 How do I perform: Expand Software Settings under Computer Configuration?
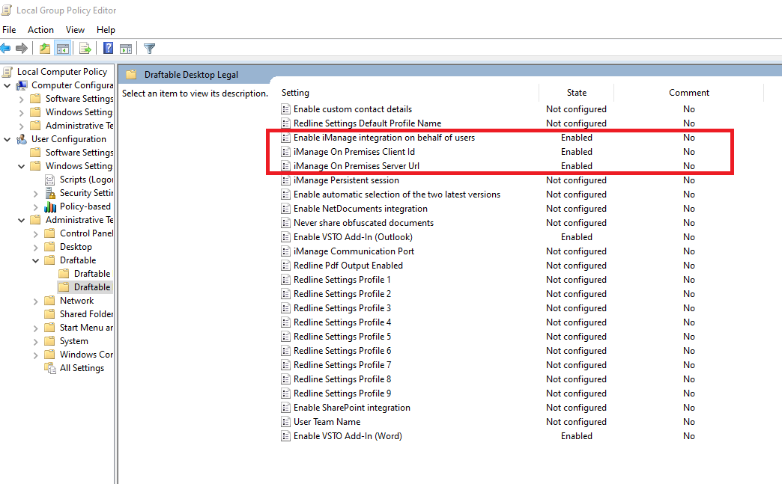point(22,99)
